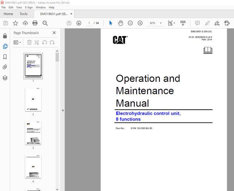This screenshot has height=191, width=234.
Task: Close the Page Thumbnails panel
Action: 54,33
